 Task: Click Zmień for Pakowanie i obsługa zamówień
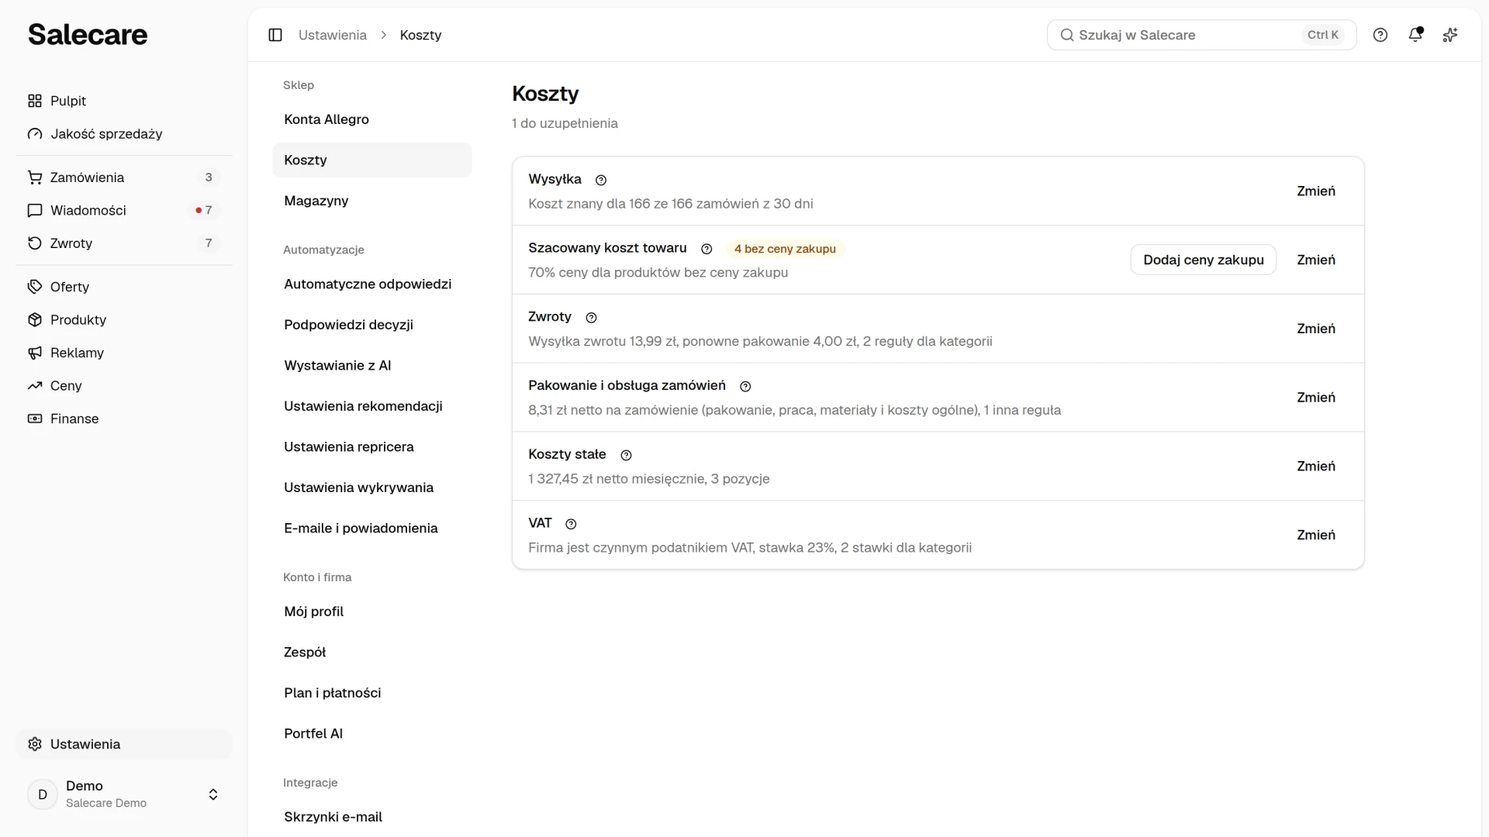pos(1316,398)
